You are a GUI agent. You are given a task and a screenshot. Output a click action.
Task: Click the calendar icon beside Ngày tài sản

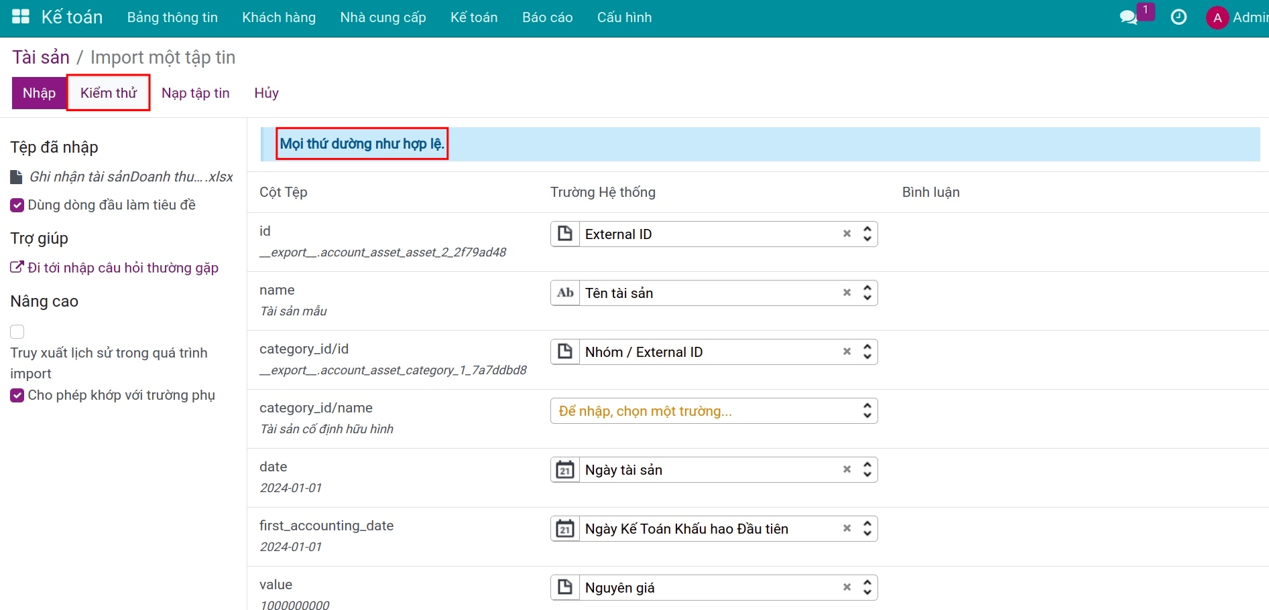(565, 470)
